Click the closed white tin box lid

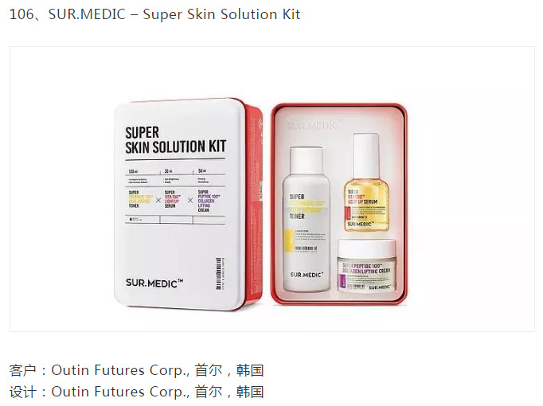180,205
